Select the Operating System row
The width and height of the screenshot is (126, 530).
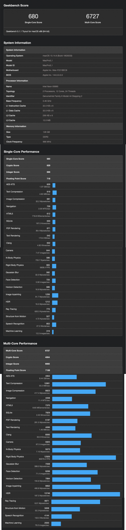pos(63,56)
